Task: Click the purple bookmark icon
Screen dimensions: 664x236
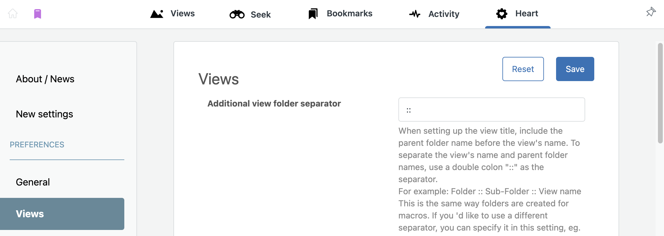Action: tap(38, 14)
